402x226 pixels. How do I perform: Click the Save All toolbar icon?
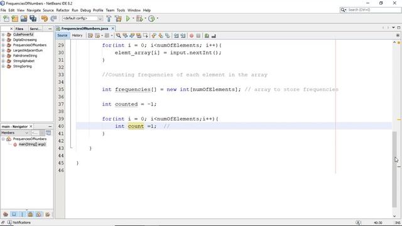tap(33, 18)
